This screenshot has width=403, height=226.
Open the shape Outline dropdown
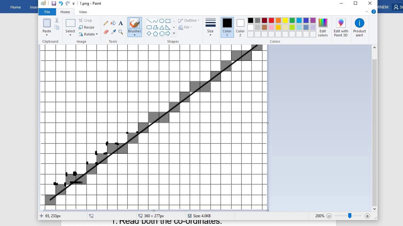click(189, 20)
